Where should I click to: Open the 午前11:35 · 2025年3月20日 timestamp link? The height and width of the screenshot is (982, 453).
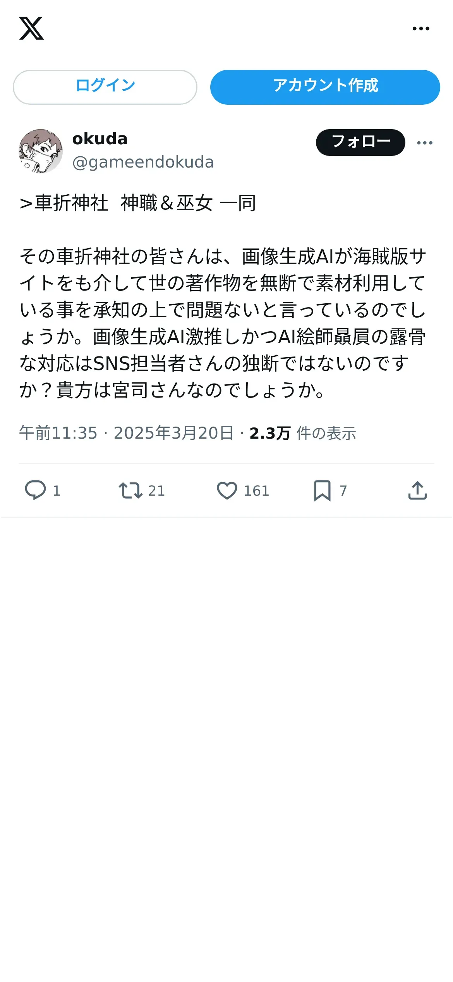[x=126, y=433]
